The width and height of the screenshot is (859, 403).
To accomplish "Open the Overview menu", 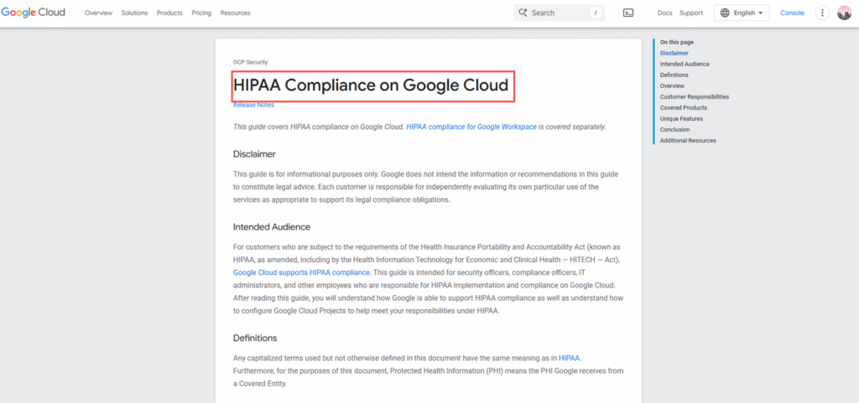I will coord(98,13).
